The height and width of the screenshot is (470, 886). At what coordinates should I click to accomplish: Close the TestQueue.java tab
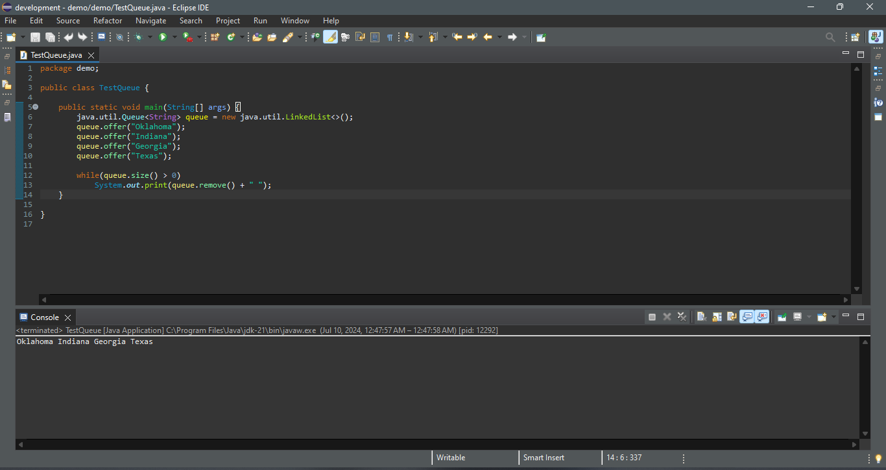[x=91, y=55]
